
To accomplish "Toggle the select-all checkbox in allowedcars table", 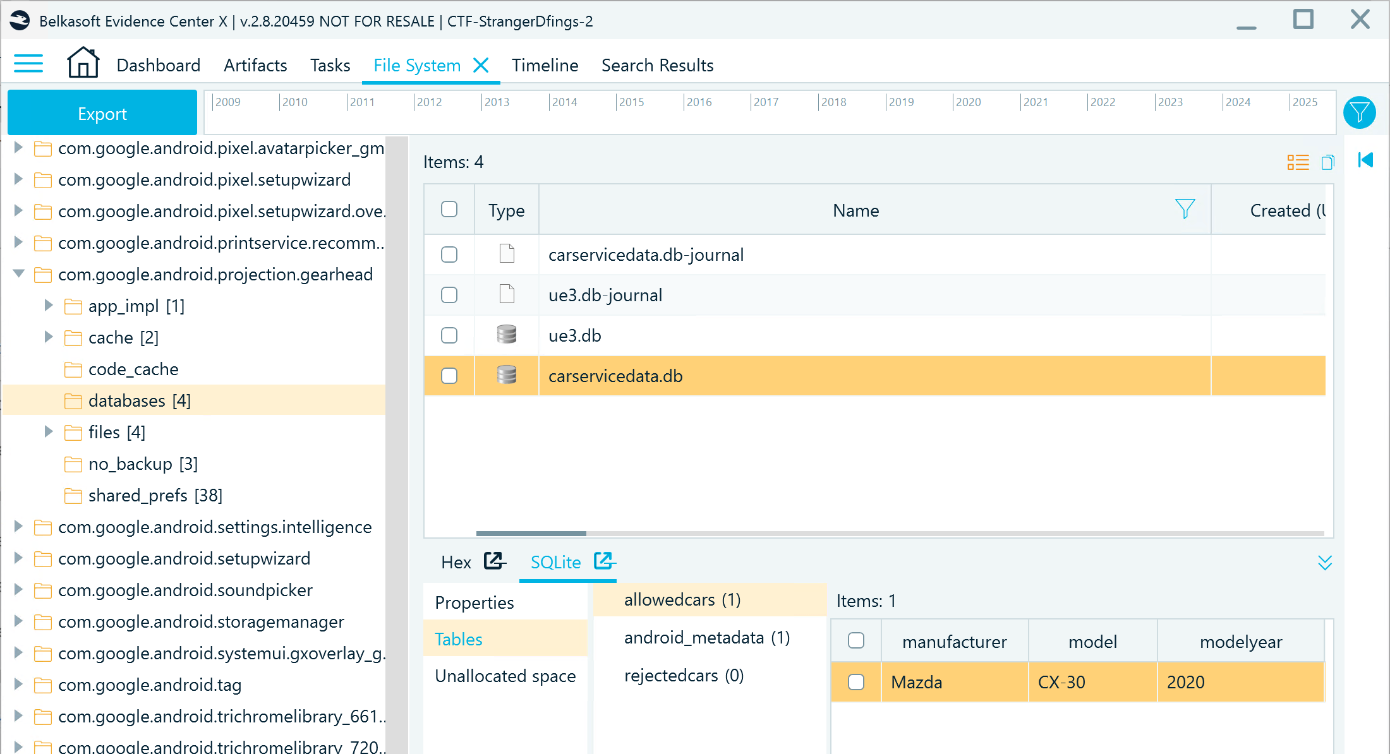I will (856, 640).
